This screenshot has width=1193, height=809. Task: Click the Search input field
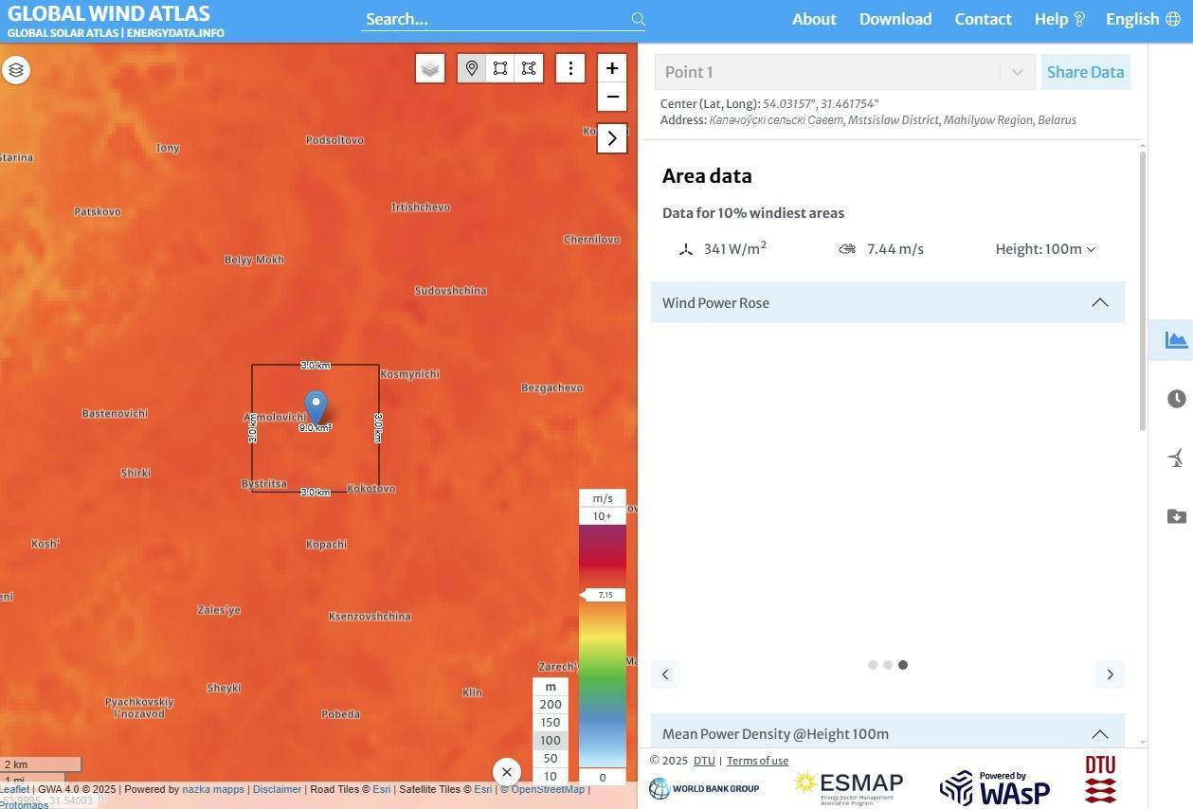[495, 19]
